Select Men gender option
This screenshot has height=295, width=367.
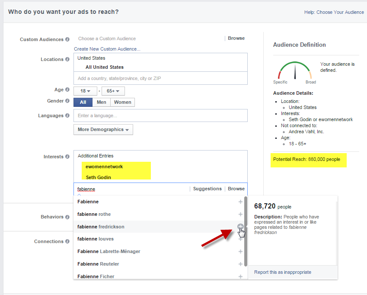[101, 103]
